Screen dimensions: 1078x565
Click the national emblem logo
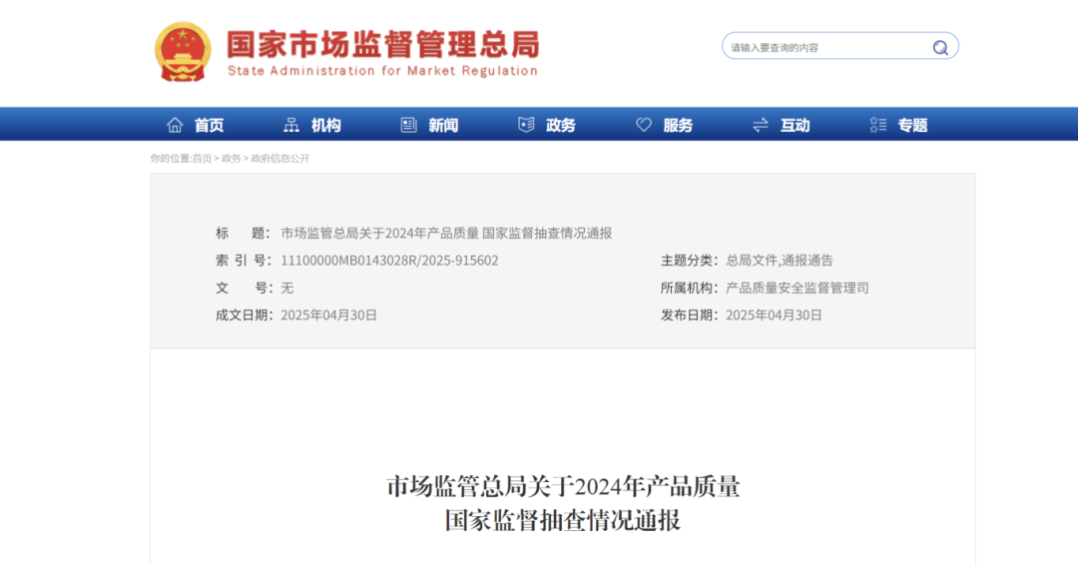click(x=183, y=52)
